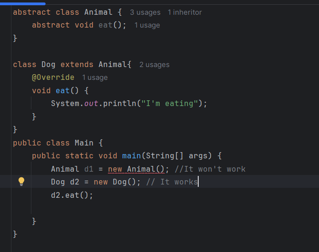Click the d2.eat(); statement
The width and height of the screenshot is (319, 252).
[x=72, y=195]
